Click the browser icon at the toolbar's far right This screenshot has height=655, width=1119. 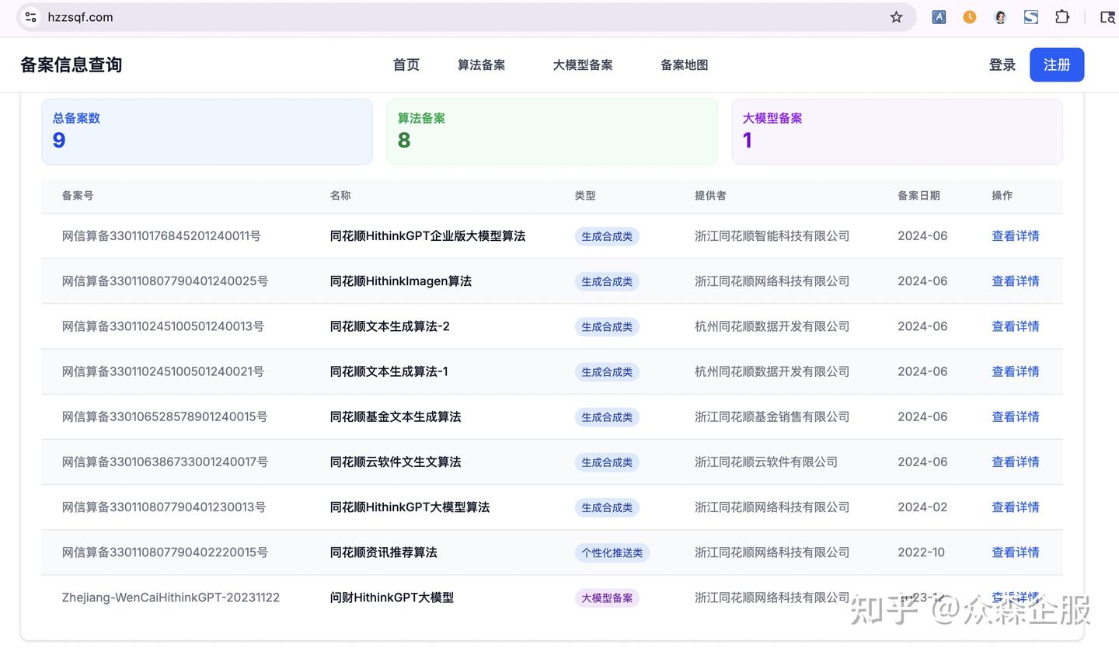(x=1107, y=17)
